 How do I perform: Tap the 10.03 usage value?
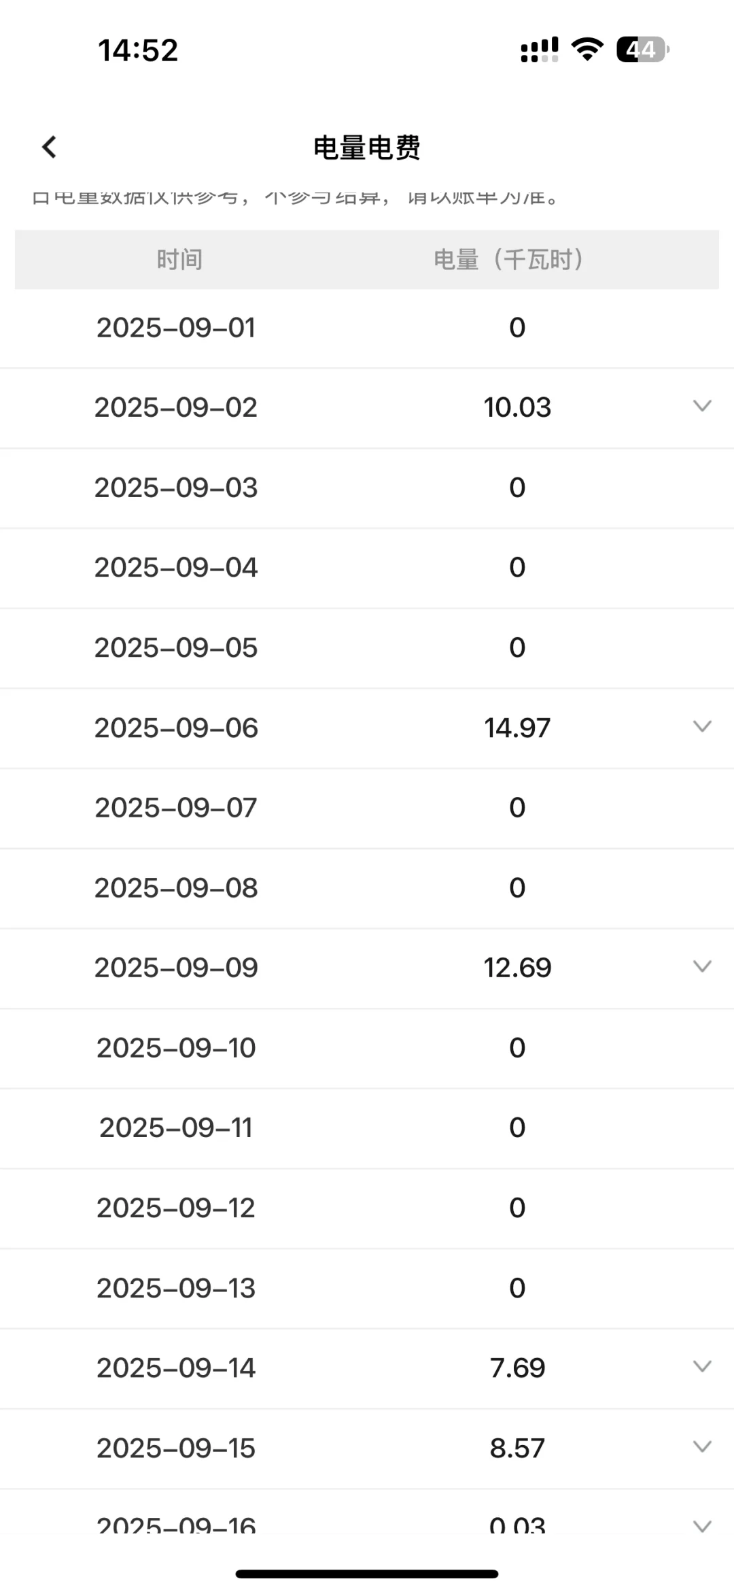517,407
